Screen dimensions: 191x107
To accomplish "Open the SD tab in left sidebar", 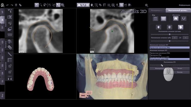I will point(2,65).
